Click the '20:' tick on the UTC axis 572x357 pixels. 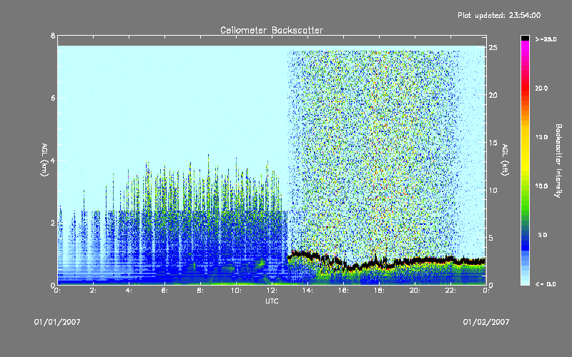(415, 291)
